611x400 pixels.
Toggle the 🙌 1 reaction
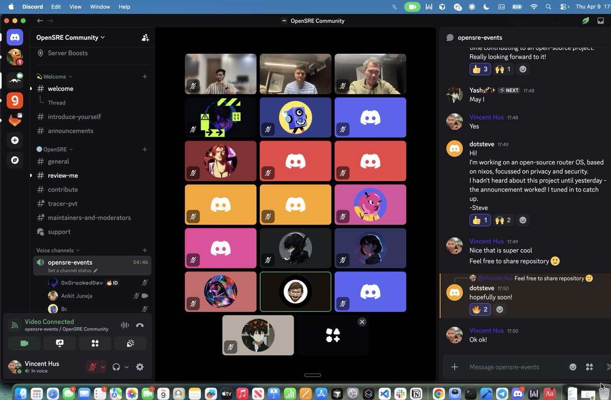coord(503,69)
